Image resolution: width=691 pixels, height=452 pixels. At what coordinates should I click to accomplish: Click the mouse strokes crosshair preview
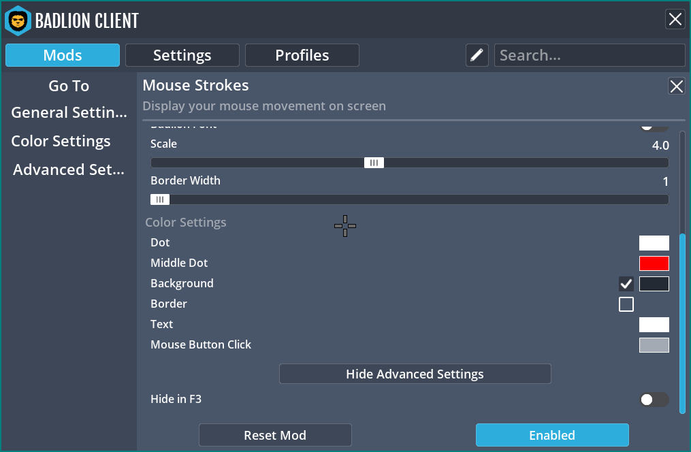pyautogui.click(x=345, y=225)
